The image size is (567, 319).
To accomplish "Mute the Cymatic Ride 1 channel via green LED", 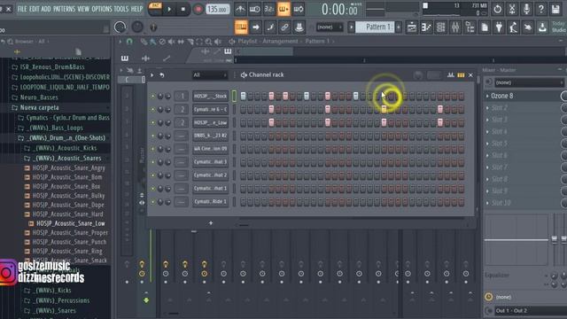I will (152, 202).
